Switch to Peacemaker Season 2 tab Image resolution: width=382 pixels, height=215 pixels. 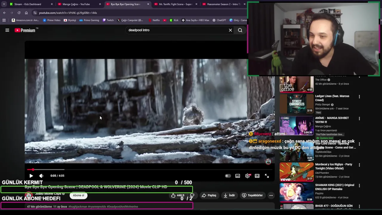click(x=224, y=4)
